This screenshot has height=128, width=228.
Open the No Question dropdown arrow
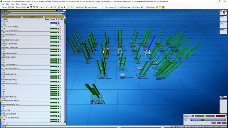coord(56,10)
